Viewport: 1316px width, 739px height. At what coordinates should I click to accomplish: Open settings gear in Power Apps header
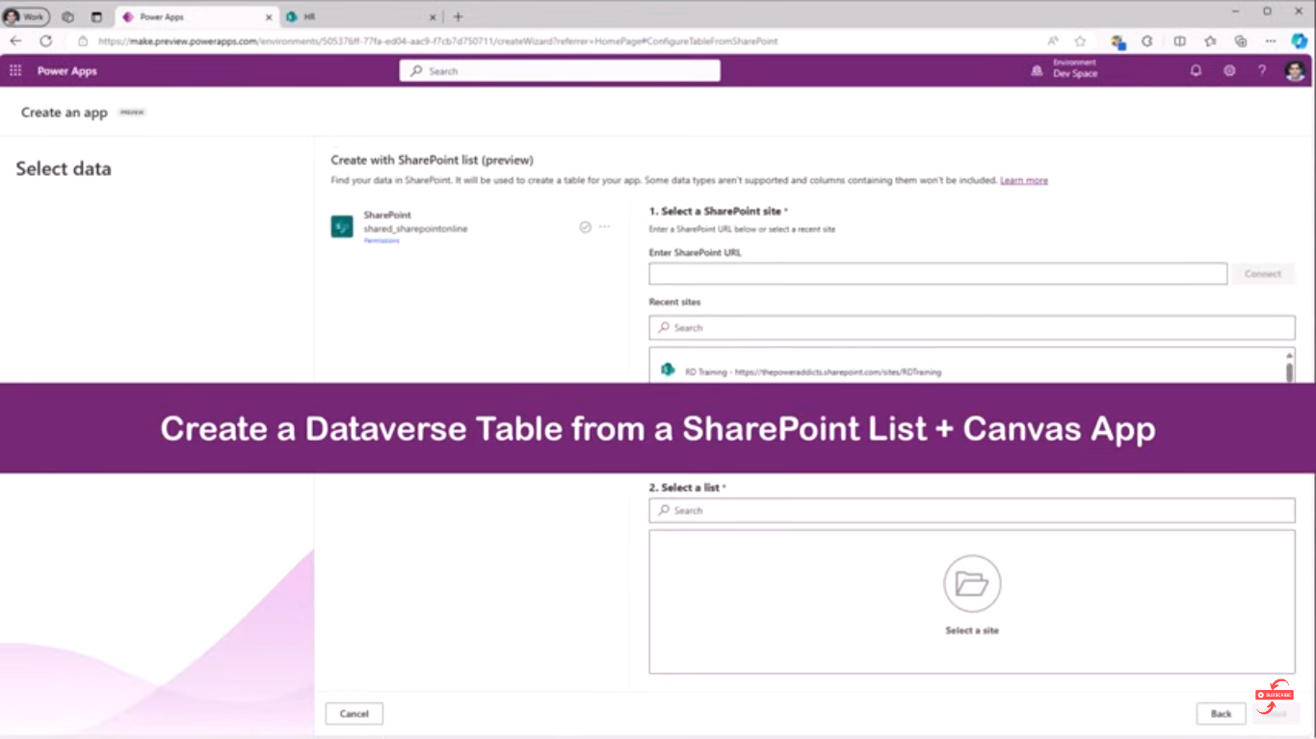coord(1229,71)
